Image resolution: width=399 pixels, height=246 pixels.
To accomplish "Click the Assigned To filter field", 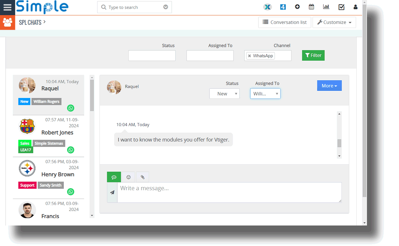I will (210, 56).
